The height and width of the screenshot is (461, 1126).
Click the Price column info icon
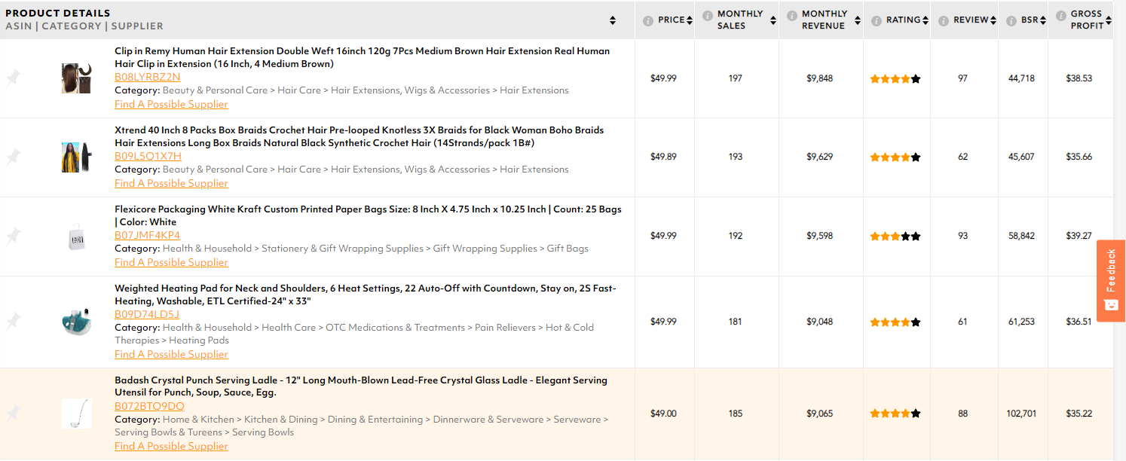(x=648, y=20)
